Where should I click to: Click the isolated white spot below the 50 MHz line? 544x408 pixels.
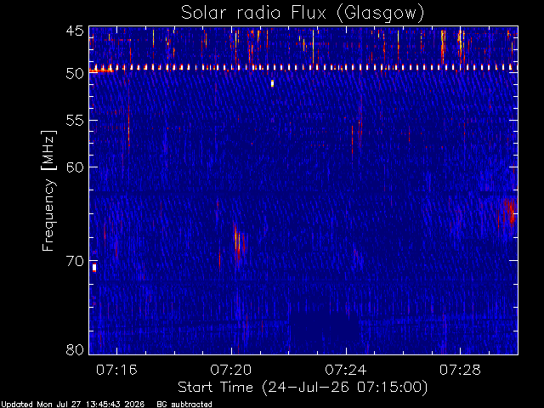pyautogui.click(x=272, y=83)
